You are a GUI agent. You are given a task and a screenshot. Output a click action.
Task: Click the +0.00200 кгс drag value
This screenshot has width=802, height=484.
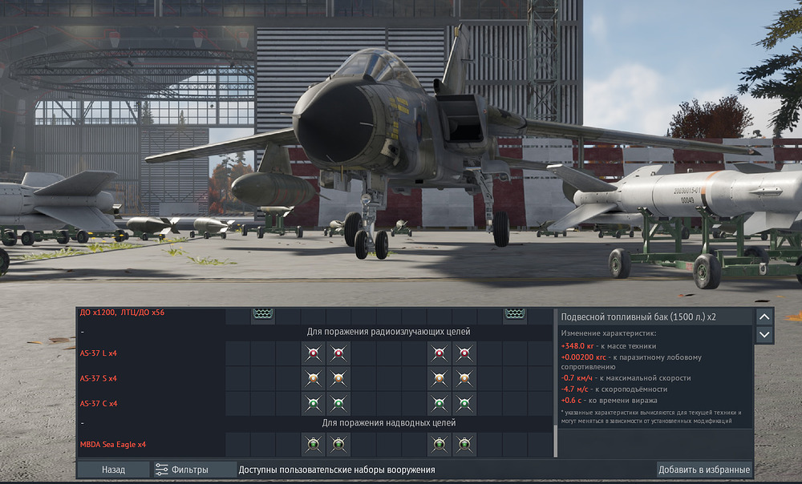(x=584, y=357)
